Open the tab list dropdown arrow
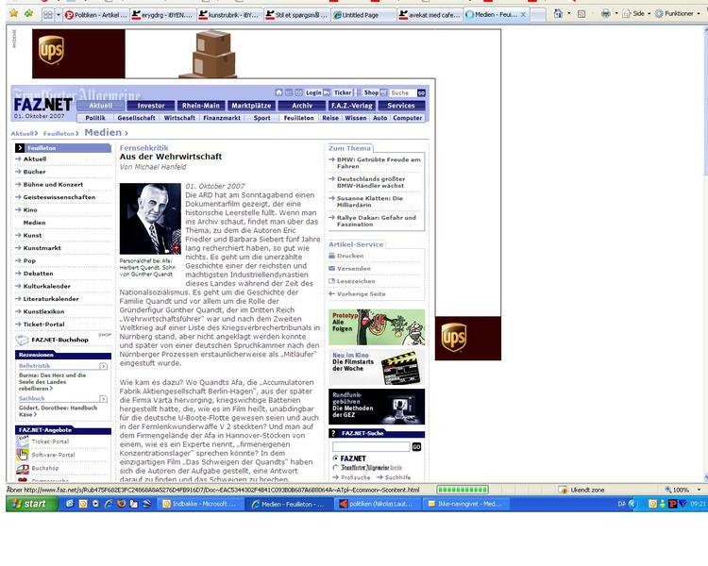 point(59,15)
